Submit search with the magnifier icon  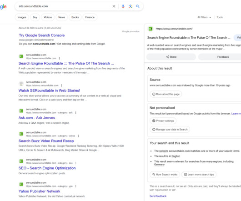pos(138,6)
